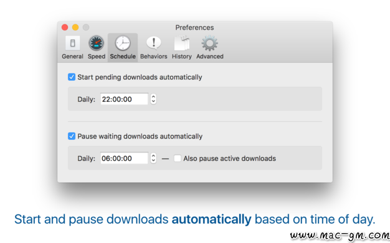Select the Schedule clock icon
Viewport: 390px width, 243px height.
point(123,43)
